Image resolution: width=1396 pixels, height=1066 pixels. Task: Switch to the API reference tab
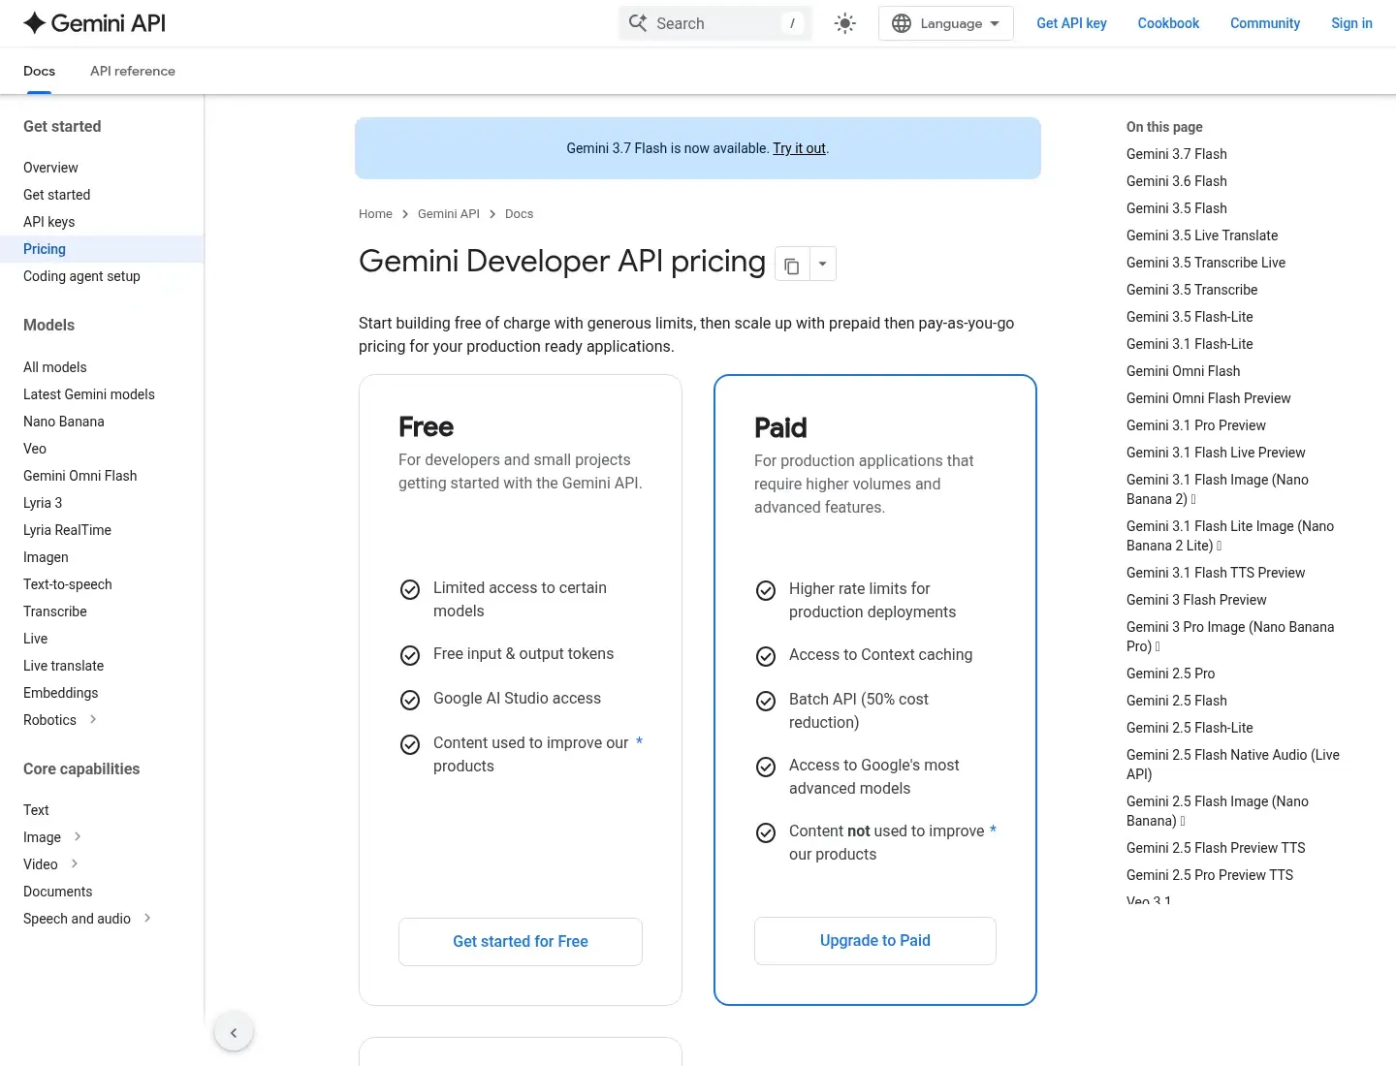click(133, 71)
